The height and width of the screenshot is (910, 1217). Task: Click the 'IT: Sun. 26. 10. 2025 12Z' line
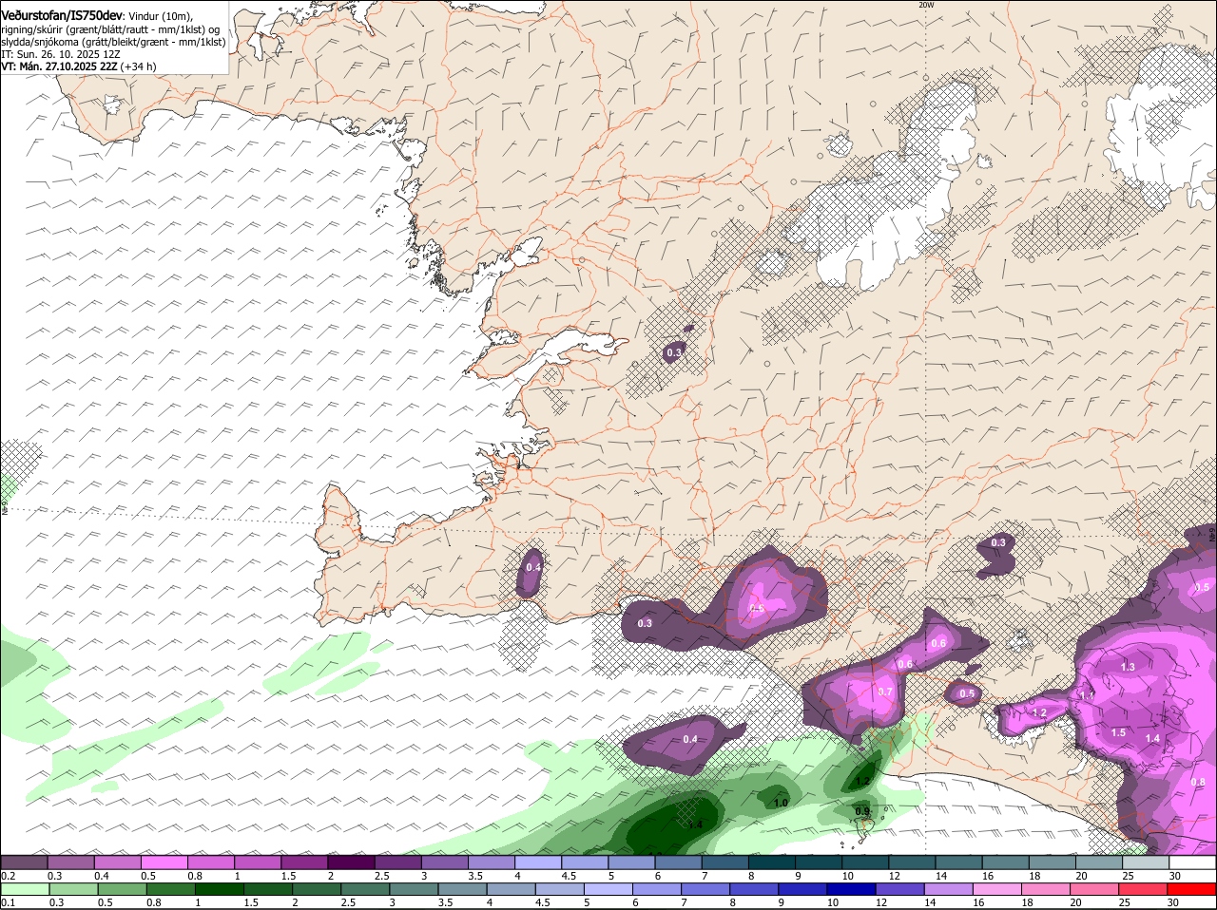click(61, 54)
